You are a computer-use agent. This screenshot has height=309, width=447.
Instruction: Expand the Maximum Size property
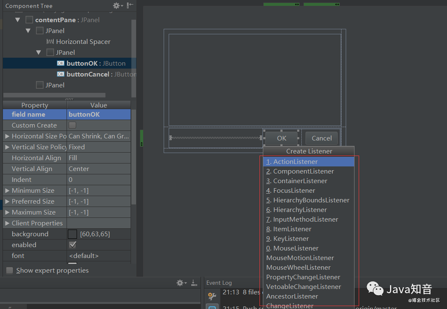pos(7,212)
